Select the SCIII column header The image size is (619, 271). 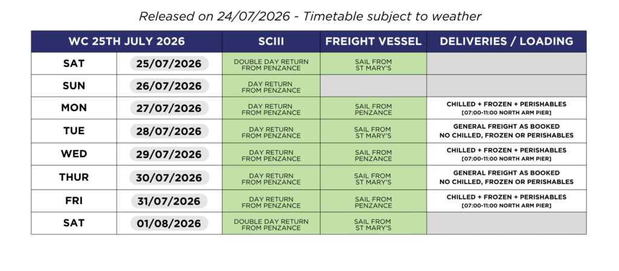[x=271, y=42]
